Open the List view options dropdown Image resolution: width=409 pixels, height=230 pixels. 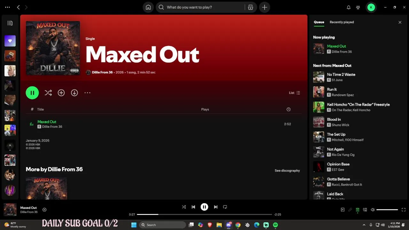click(294, 93)
